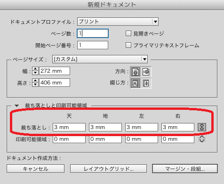
Task: Click the 印刷可能領域 右 field
Action: click(178, 139)
